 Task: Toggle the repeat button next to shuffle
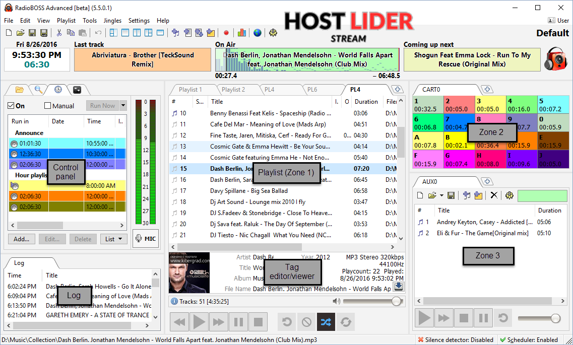(x=345, y=322)
